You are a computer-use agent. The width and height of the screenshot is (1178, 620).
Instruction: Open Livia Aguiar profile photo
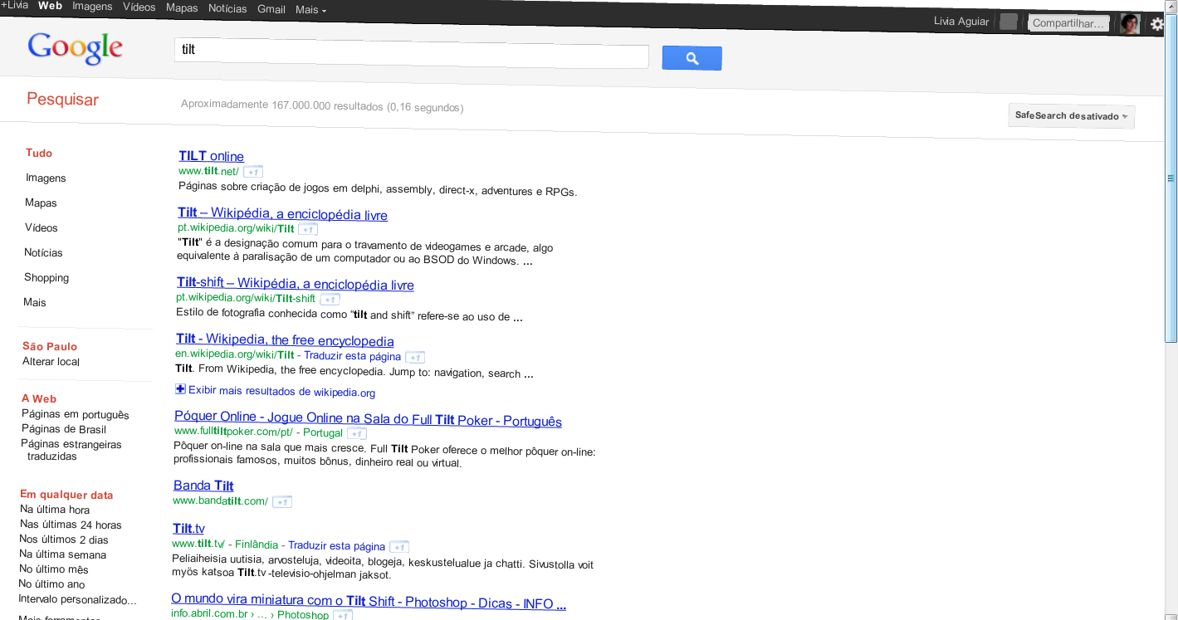click(1130, 23)
